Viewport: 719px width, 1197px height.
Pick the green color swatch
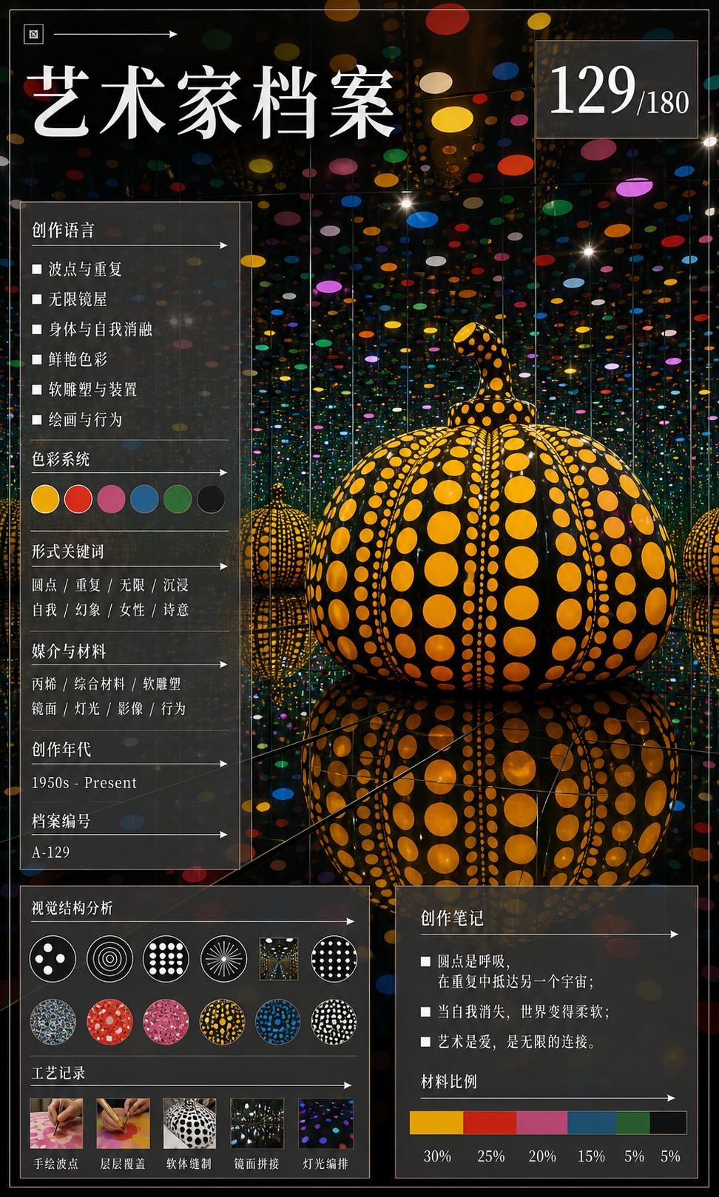click(178, 499)
